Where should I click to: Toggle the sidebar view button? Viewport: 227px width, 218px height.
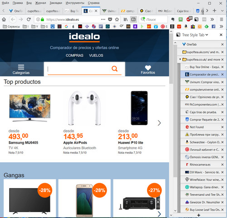[133, 19]
